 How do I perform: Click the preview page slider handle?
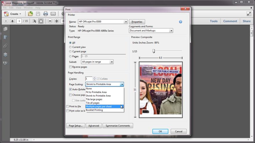[154, 51]
